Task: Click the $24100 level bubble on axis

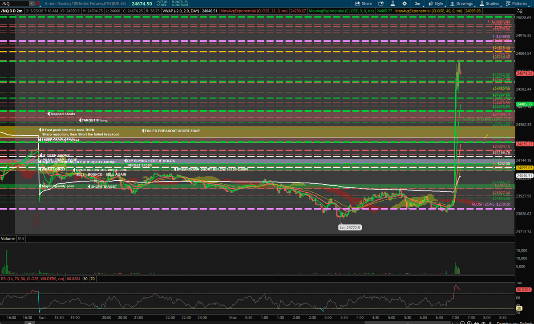Action: point(503,164)
